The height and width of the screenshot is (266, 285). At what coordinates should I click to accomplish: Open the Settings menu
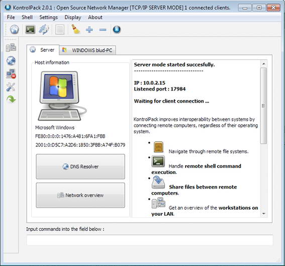(x=49, y=17)
